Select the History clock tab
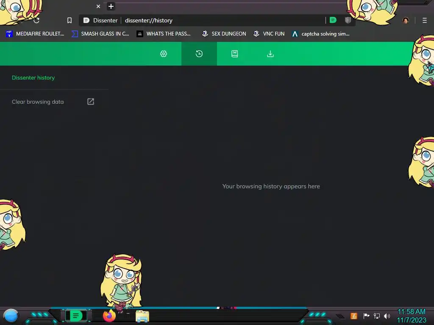The height and width of the screenshot is (325, 434). pos(199,54)
